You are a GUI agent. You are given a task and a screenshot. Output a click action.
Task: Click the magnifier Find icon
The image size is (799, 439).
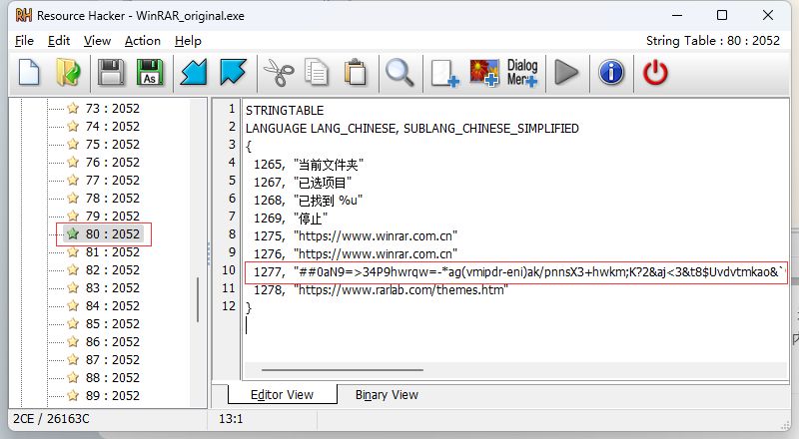pos(399,73)
